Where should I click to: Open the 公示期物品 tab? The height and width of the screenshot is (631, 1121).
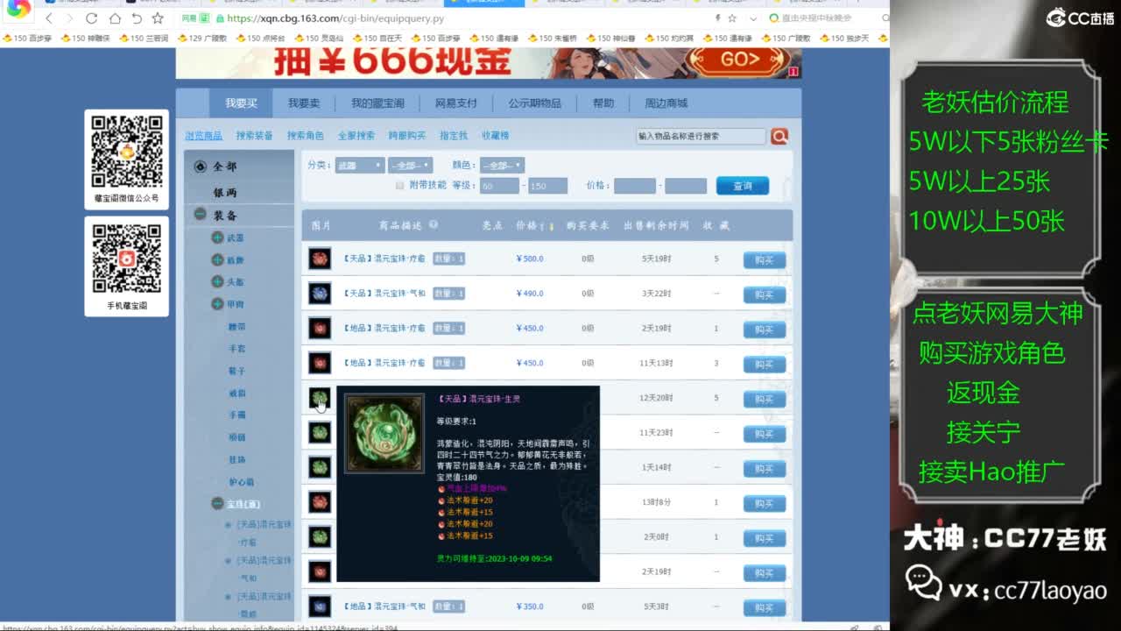(536, 103)
